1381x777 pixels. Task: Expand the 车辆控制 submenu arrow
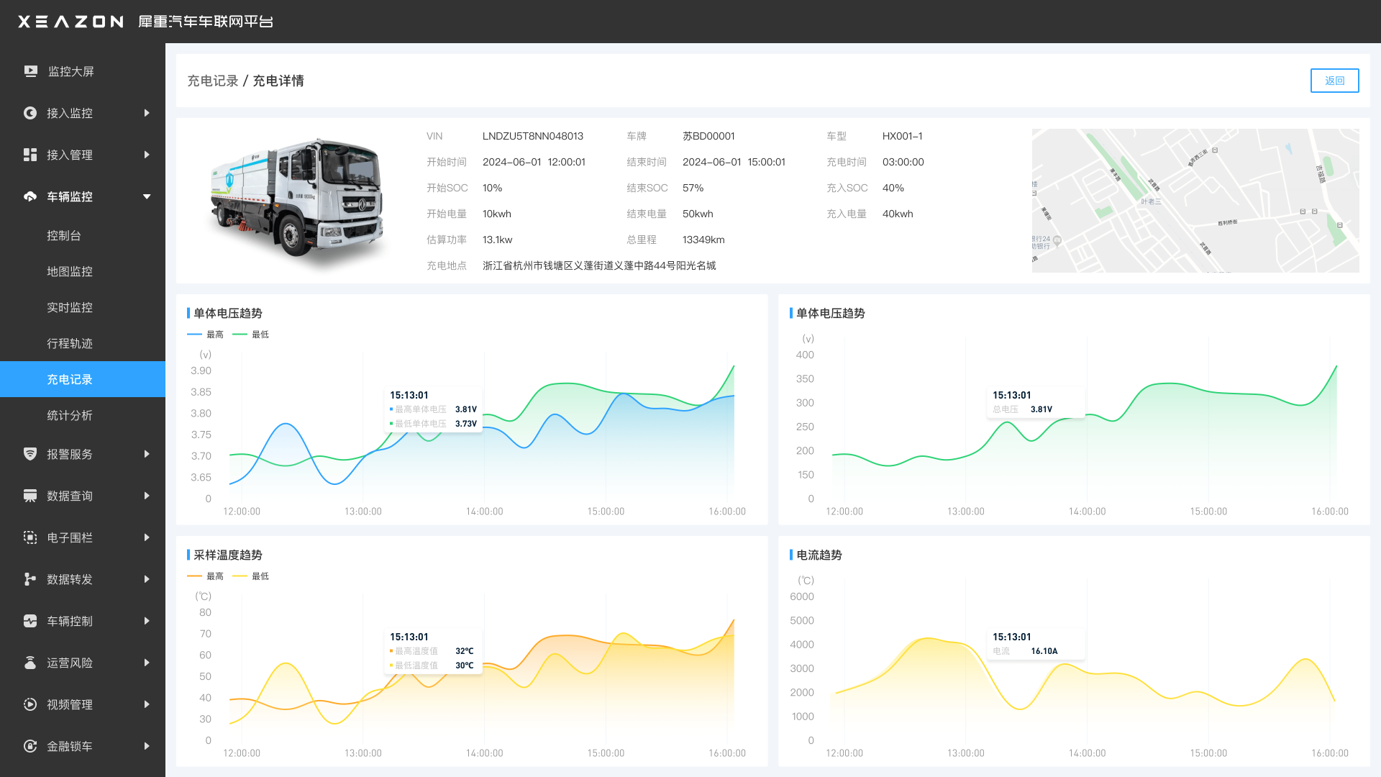tap(147, 621)
